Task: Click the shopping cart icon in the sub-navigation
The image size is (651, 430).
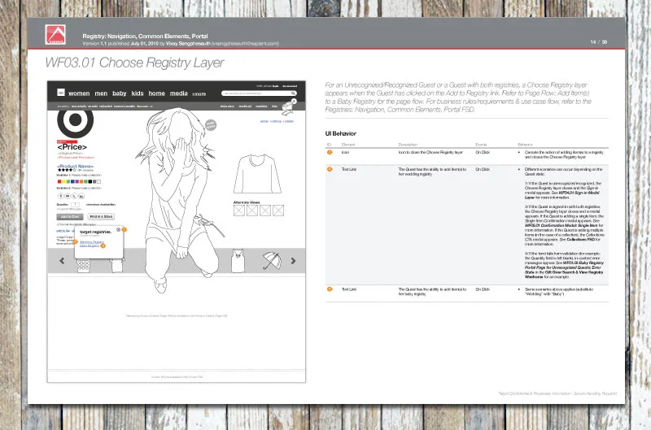Action: [x=287, y=109]
